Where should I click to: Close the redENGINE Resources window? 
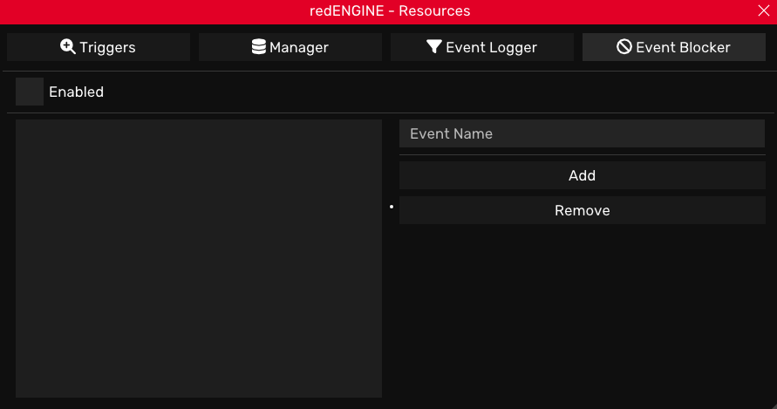pyautogui.click(x=764, y=10)
